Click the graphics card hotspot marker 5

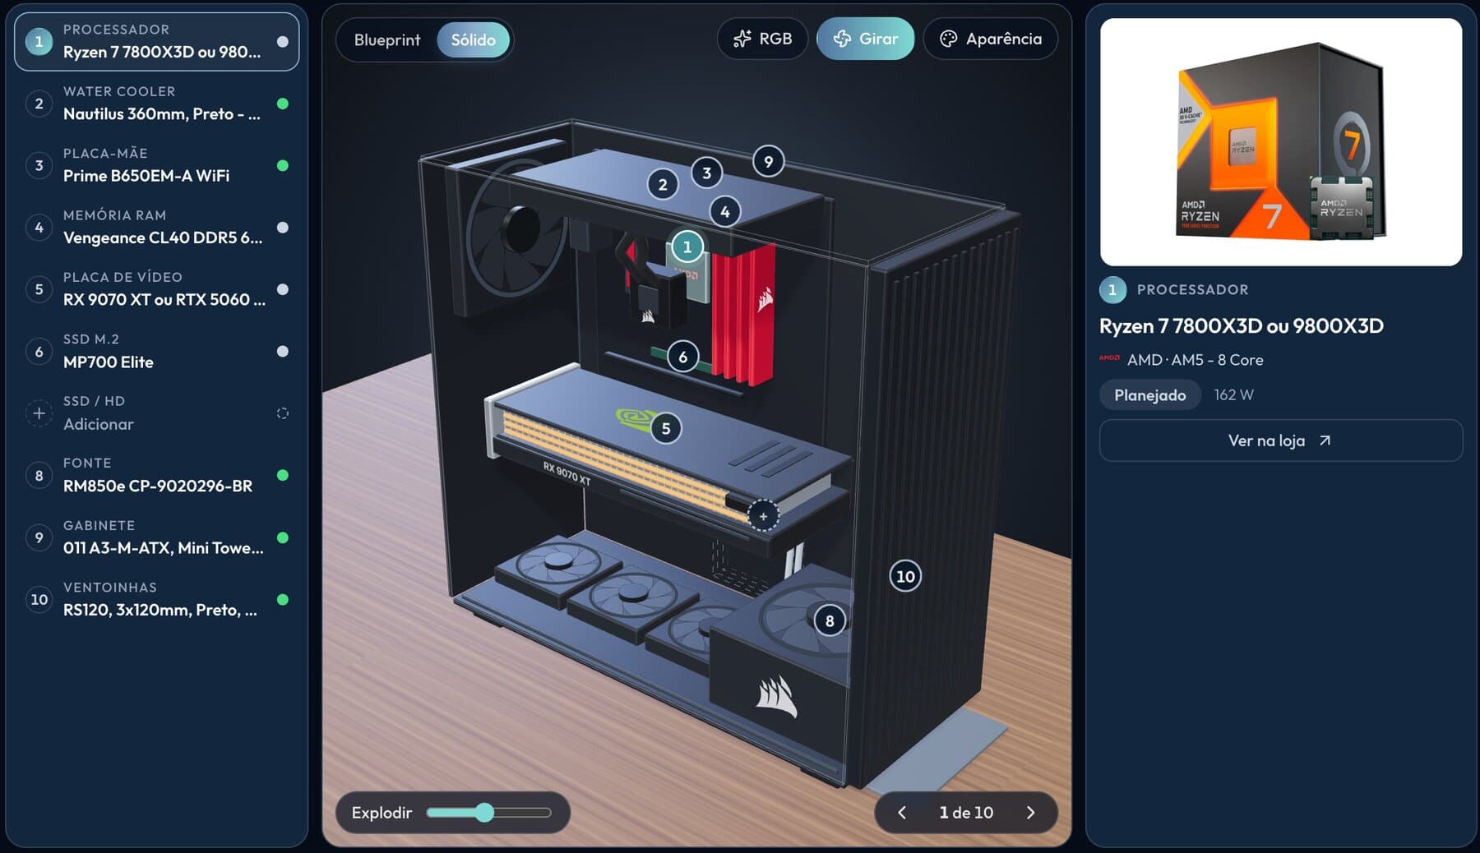[666, 428]
